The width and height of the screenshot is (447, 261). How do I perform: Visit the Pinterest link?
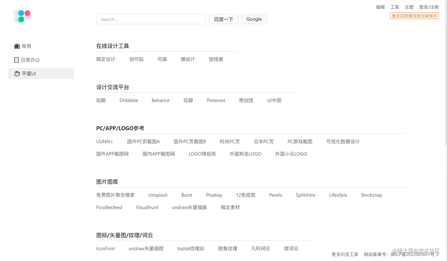pos(216,101)
